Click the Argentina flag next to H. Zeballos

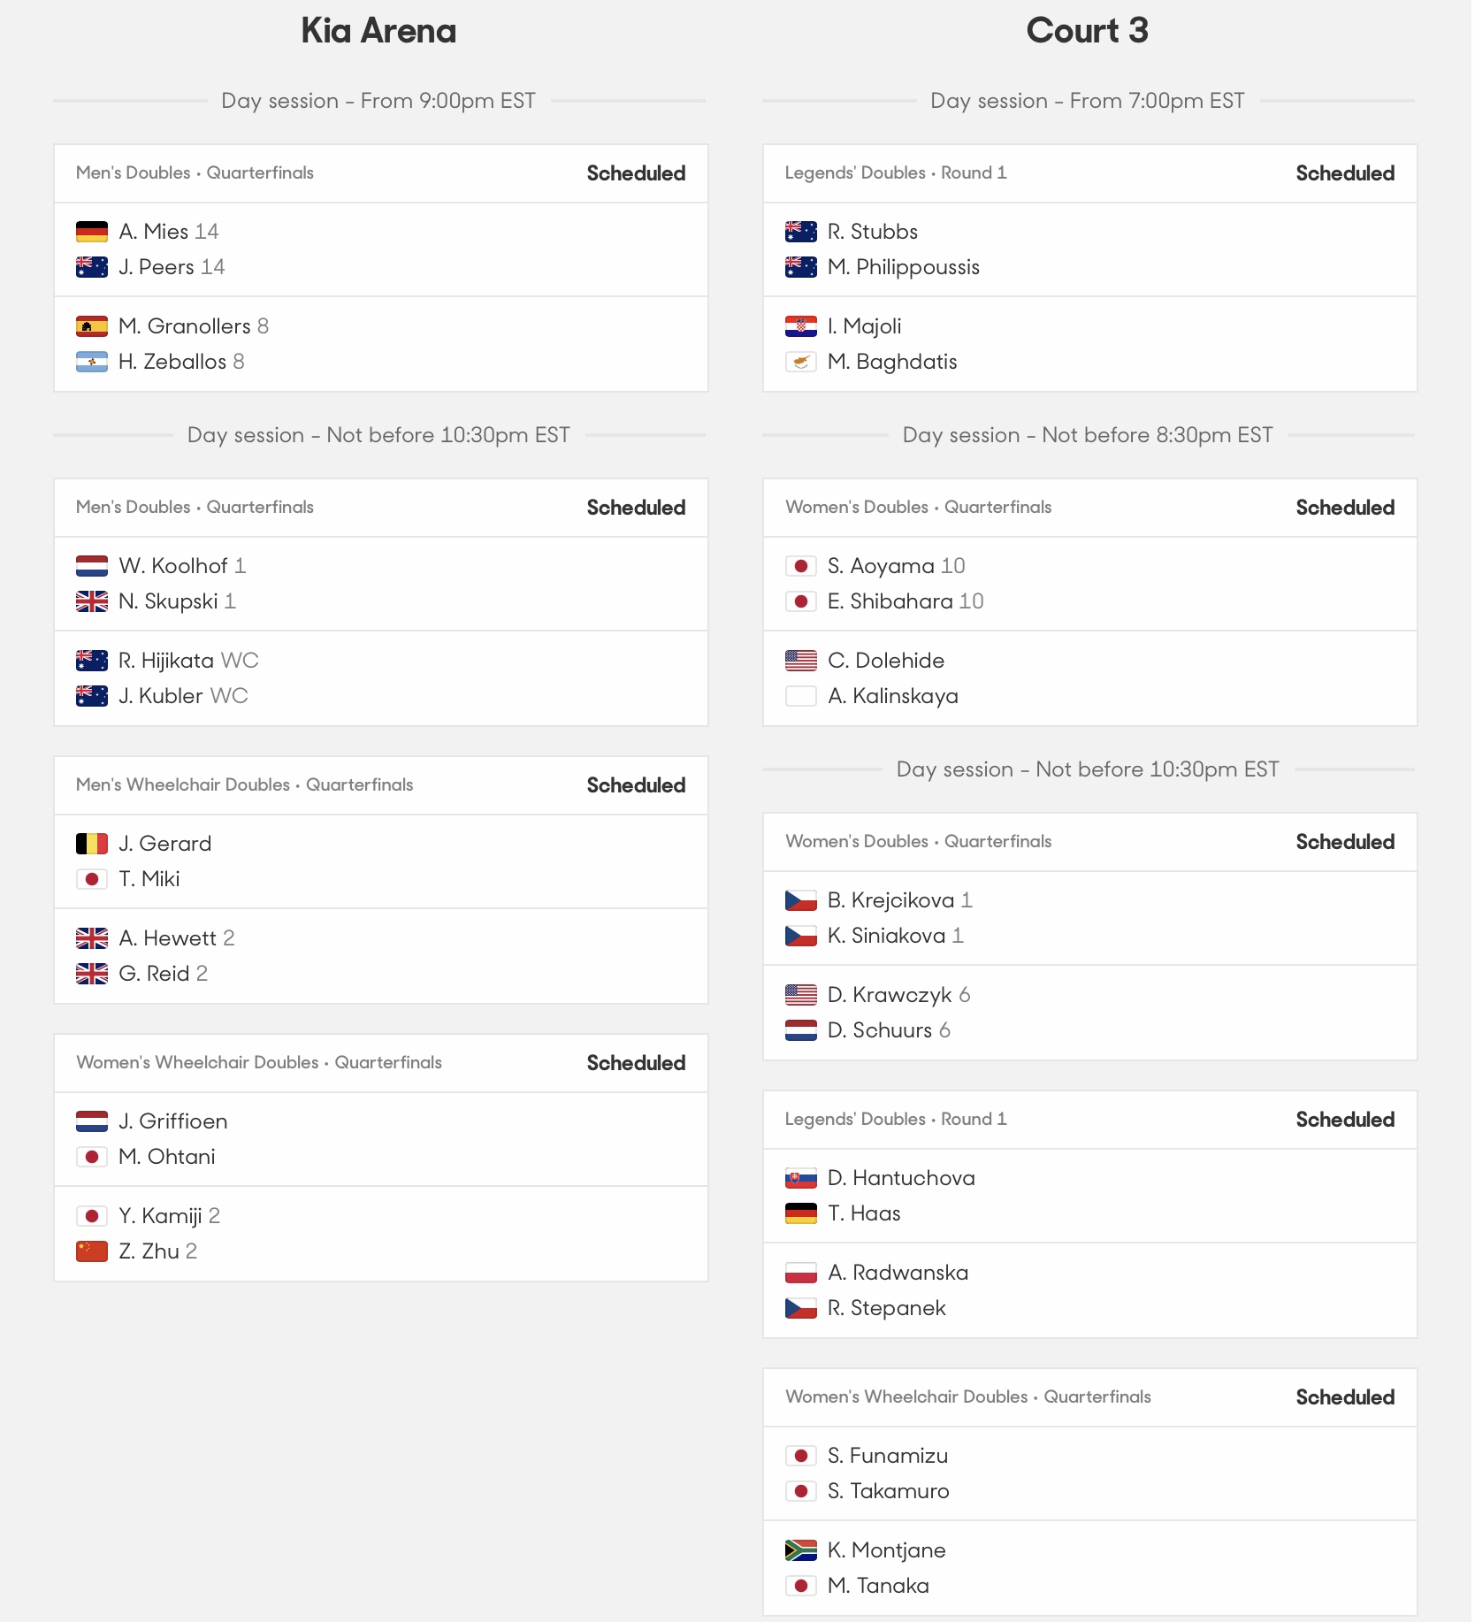tap(92, 362)
